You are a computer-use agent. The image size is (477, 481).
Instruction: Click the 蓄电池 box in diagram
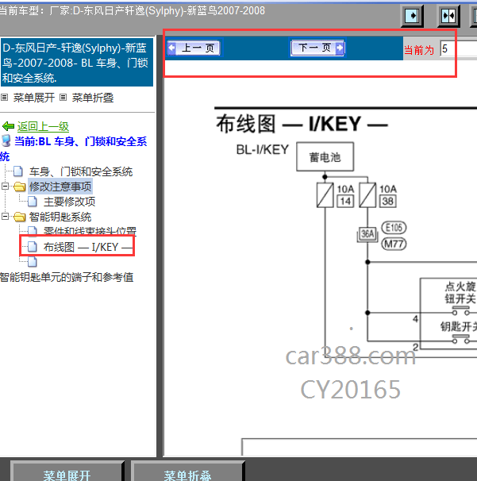pos(325,156)
